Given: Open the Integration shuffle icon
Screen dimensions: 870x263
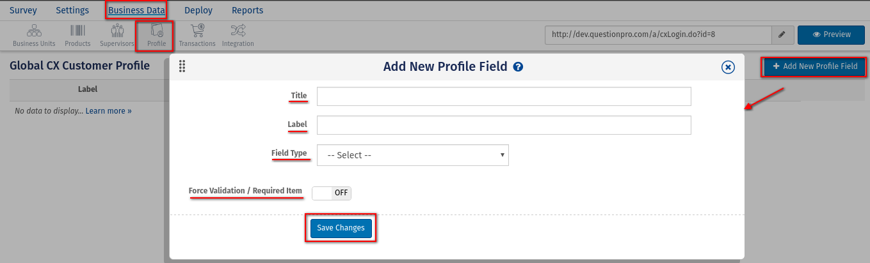Looking at the screenshot, I should pyautogui.click(x=238, y=31).
